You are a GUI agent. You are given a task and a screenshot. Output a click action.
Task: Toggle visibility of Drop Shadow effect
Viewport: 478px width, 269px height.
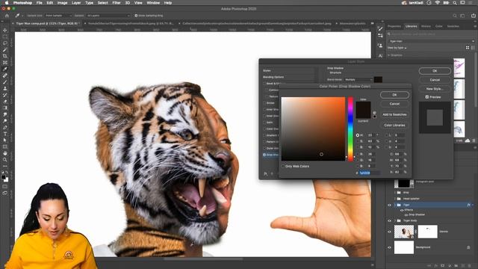[x=406, y=214]
